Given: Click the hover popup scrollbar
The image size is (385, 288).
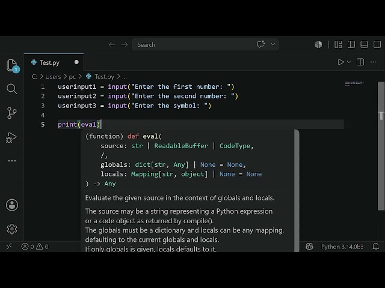Looking at the screenshot, I should 297,191.
